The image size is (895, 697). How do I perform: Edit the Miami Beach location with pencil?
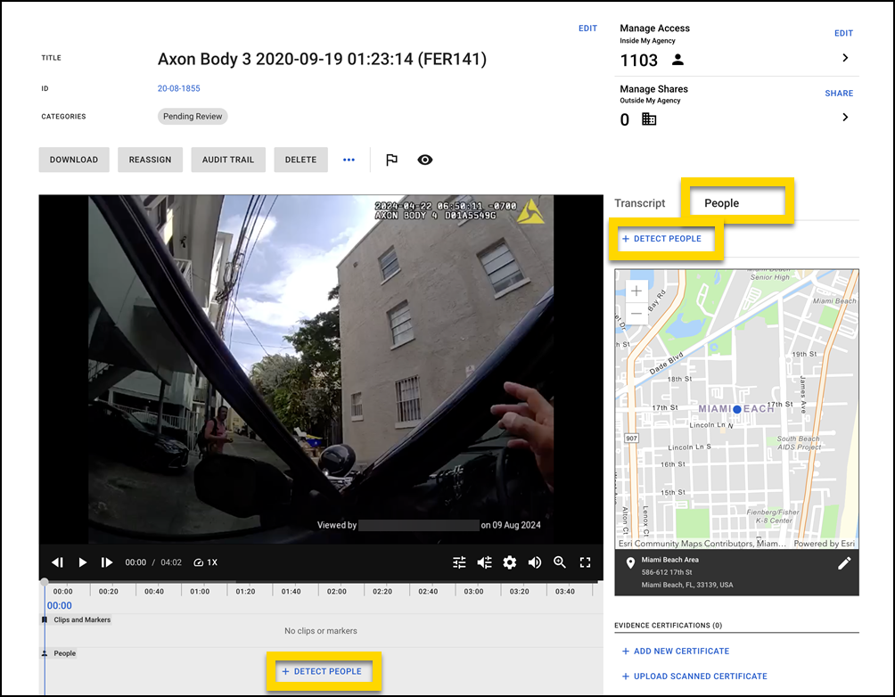click(x=843, y=563)
